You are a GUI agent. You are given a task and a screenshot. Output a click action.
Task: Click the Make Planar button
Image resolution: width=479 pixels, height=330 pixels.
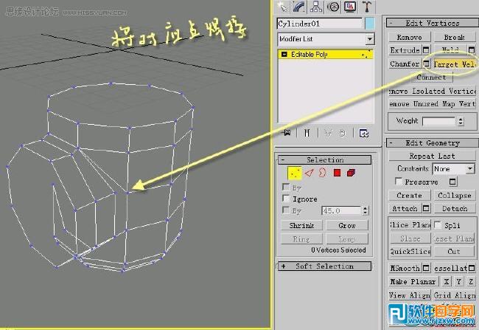[413, 281]
